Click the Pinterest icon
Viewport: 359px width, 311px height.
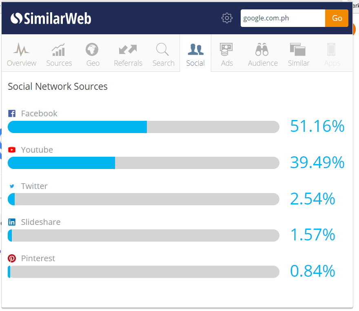click(x=12, y=258)
